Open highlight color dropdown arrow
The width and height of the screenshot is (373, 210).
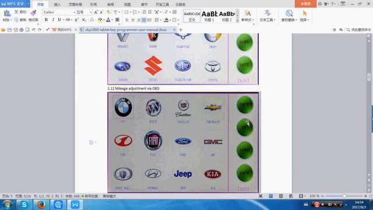104,20
